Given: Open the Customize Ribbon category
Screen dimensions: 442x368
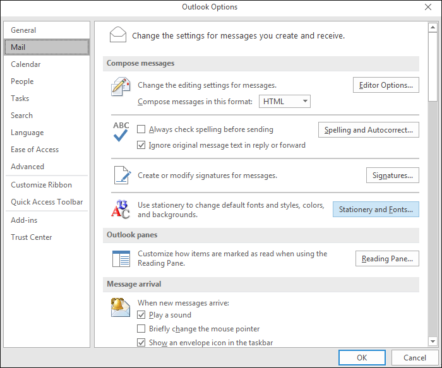Looking at the screenshot, I should 47,185.
